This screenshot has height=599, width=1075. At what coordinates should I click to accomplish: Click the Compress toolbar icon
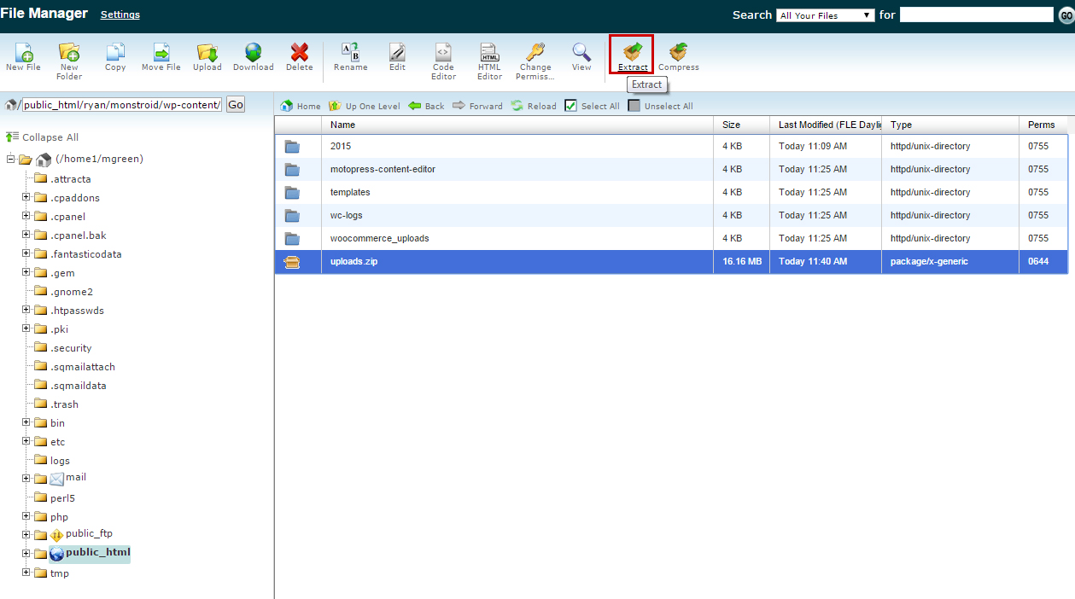(x=679, y=52)
